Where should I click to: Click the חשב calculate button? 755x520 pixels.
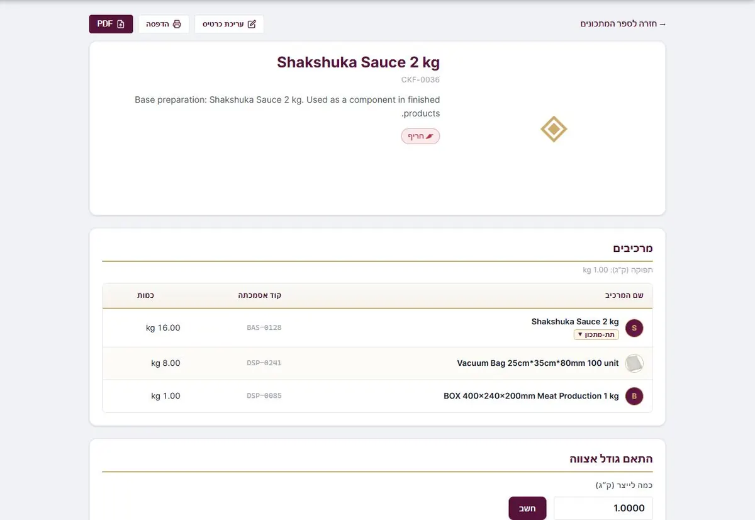(x=527, y=508)
